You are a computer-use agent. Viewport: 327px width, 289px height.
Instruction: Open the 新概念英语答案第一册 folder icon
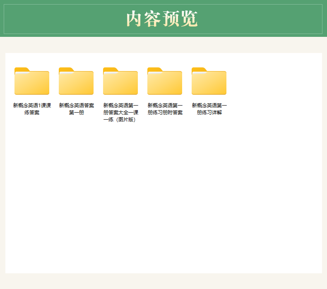(x=76, y=81)
